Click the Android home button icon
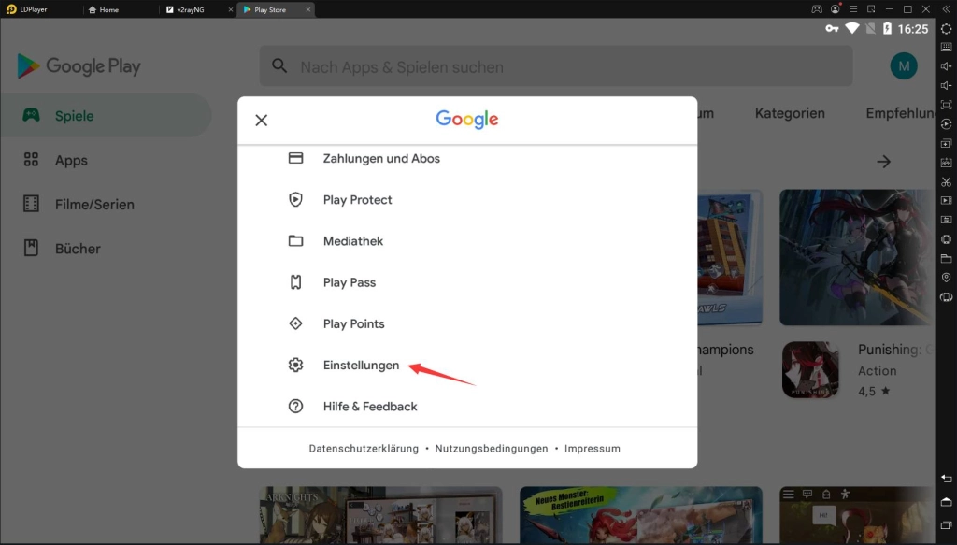 point(946,502)
